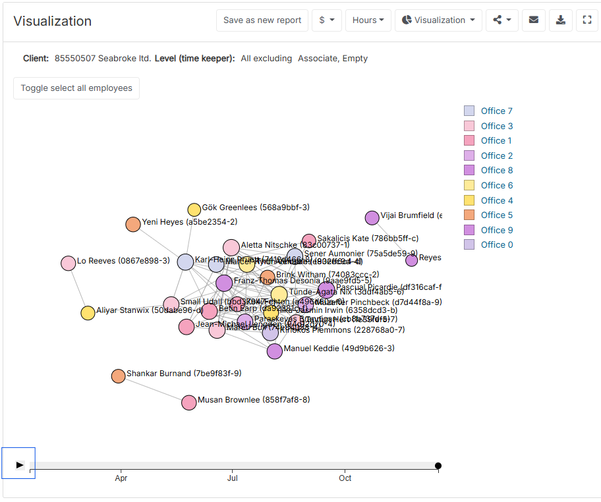This screenshot has width=601, height=502.
Task: Select the Musan Brownlee node
Action: coord(189,403)
